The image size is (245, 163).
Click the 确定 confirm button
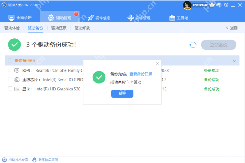[122, 94]
